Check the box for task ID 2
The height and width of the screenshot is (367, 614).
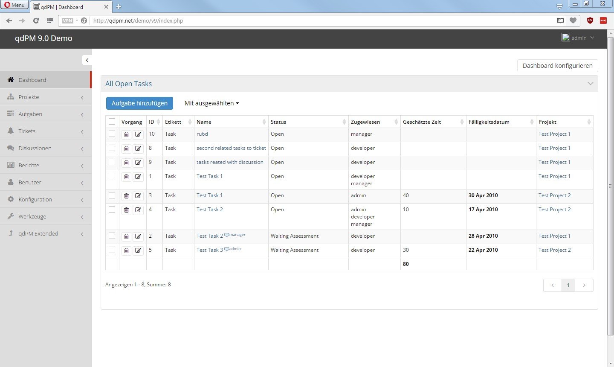pos(112,236)
